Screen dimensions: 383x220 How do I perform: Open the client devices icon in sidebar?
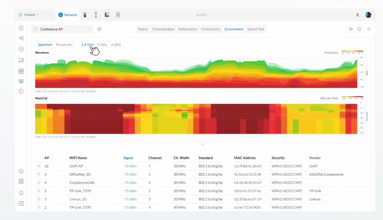[21, 60]
